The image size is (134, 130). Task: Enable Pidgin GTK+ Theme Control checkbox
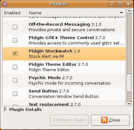point(15,40)
